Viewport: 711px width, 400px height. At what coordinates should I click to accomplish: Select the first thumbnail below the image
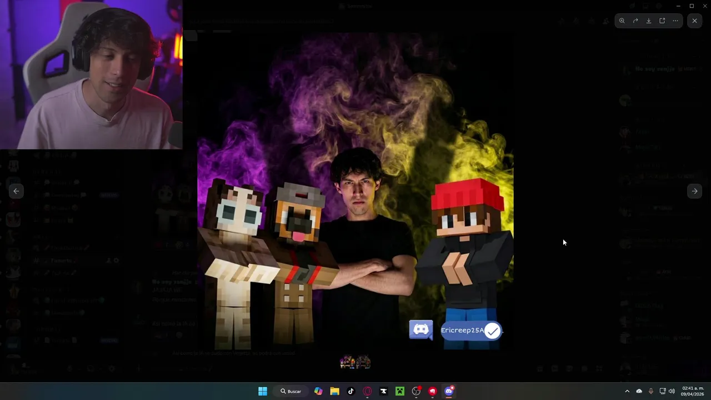point(348,363)
